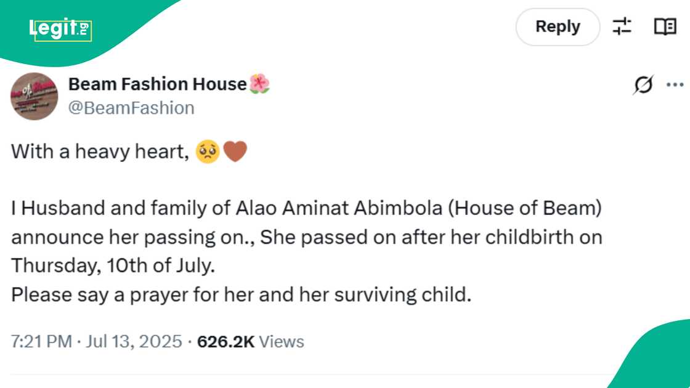
Task: Open the @BeamFashion handle link
Action: [x=131, y=107]
